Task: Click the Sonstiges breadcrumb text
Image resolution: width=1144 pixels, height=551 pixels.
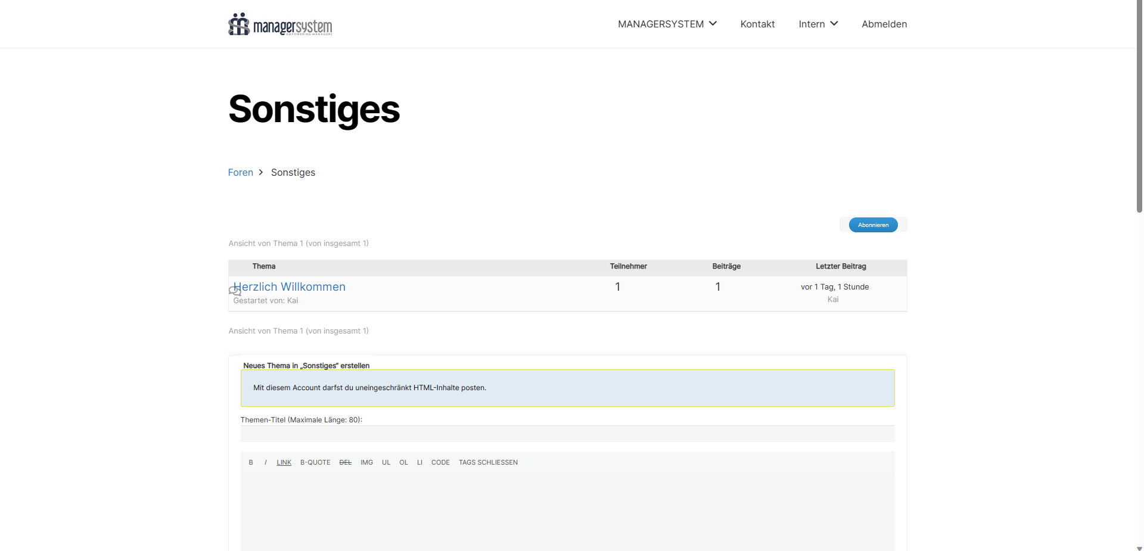Action: click(293, 172)
